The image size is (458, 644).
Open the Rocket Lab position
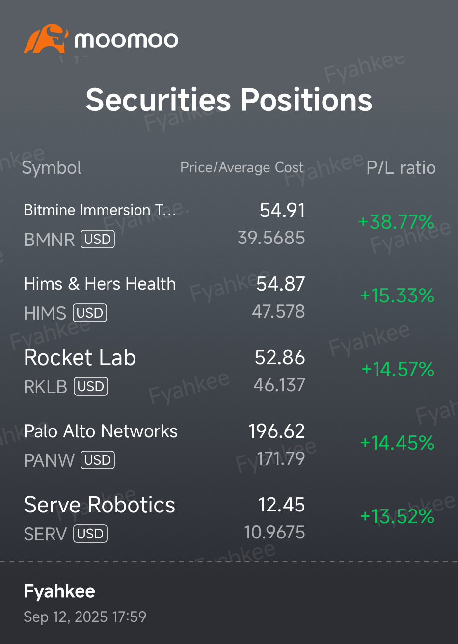pyautogui.click(x=229, y=371)
